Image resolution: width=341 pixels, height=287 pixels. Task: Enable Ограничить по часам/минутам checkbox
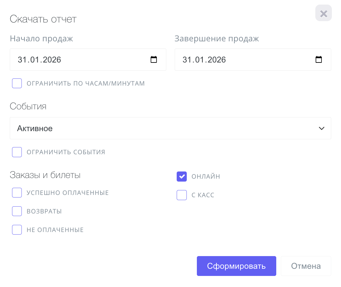(x=17, y=83)
